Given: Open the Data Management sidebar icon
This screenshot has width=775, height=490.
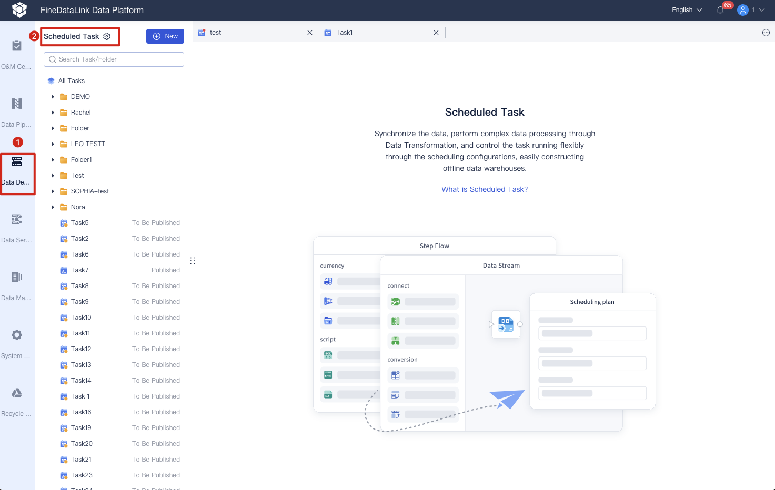Looking at the screenshot, I should point(17,277).
